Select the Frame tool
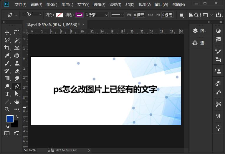The image size is (225, 154). pyautogui.click(x=17, y=48)
